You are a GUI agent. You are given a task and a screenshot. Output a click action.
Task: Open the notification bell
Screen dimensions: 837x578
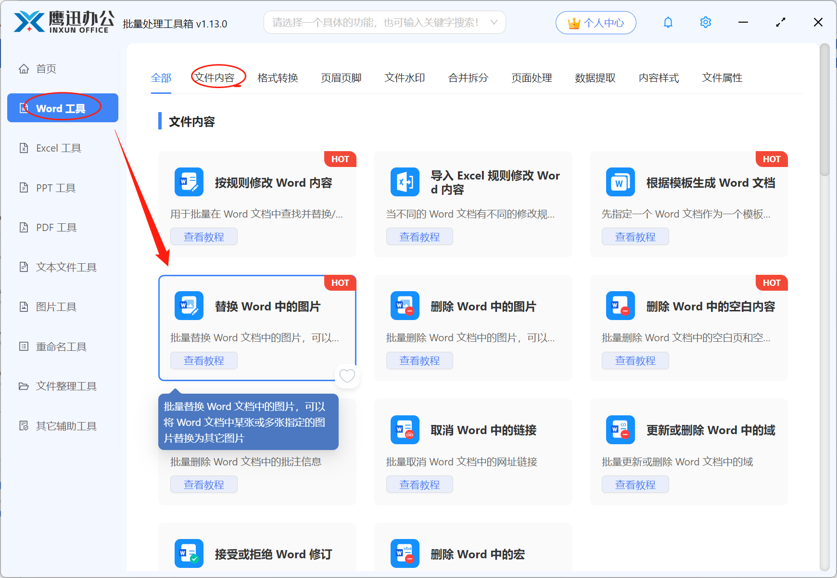pyautogui.click(x=668, y=22)
